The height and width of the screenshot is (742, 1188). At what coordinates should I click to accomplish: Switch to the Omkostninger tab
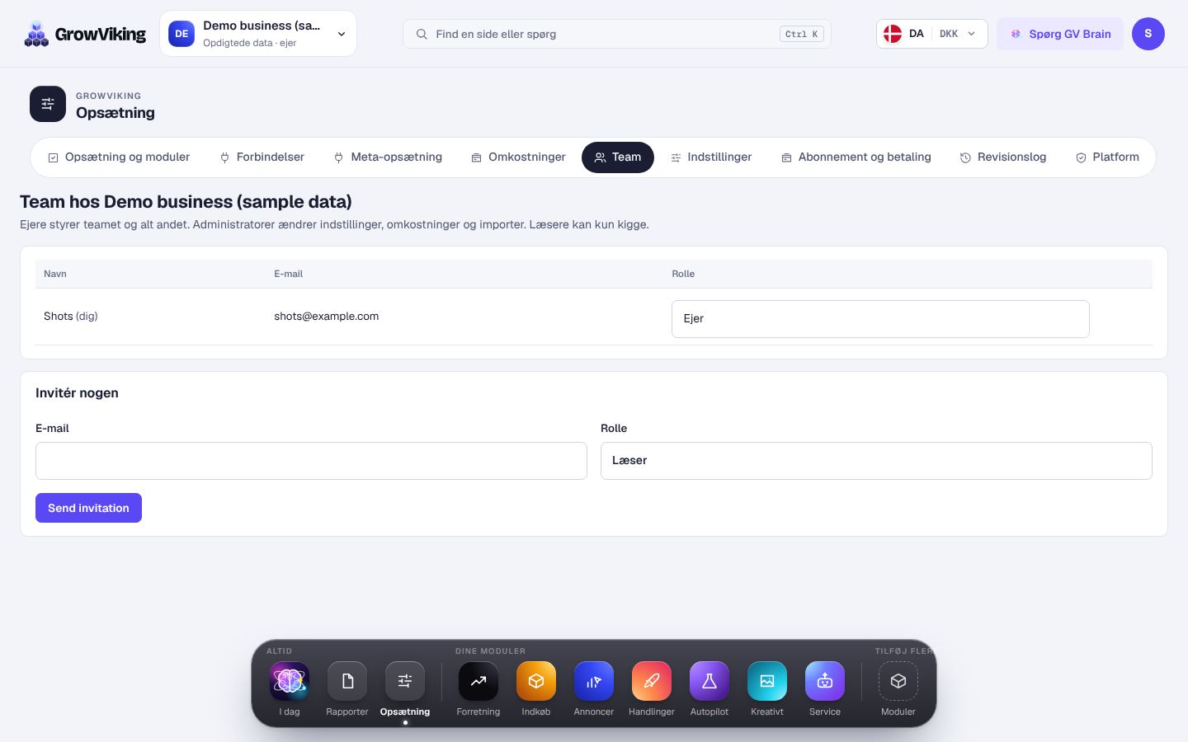pyautogui.click(x=518, y=157)
